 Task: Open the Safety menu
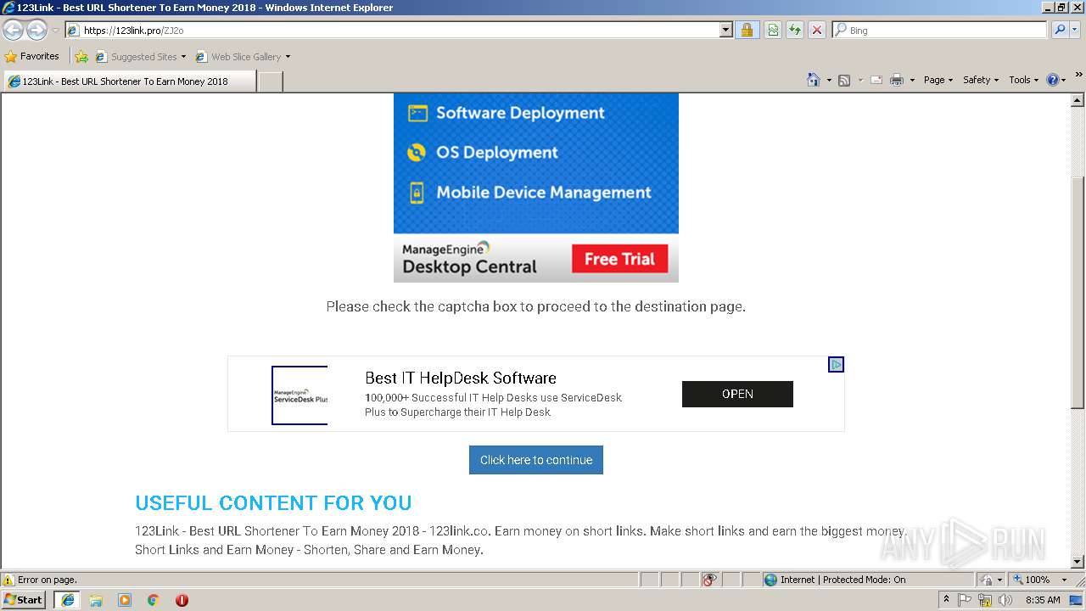click(x=981, y=80)
